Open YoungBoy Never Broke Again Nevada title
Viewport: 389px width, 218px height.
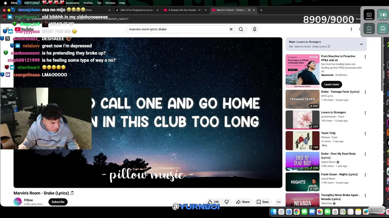[340, 197]
